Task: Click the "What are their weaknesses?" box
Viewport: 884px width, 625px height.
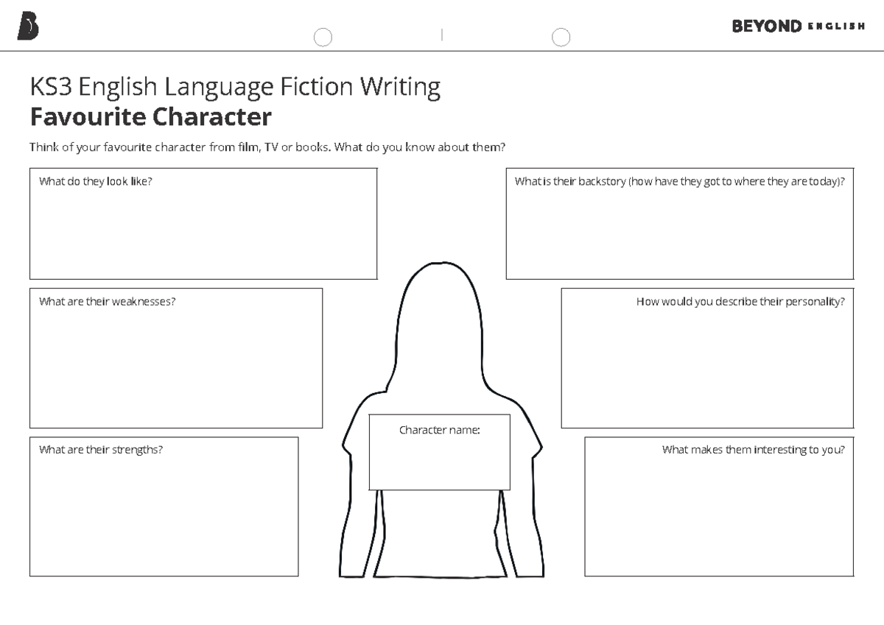Action: pyautogui.click(x=175, y=359)
